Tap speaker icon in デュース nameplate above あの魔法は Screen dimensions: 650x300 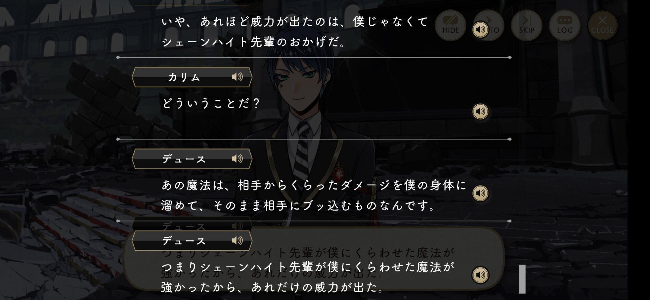tap(237, 159)
